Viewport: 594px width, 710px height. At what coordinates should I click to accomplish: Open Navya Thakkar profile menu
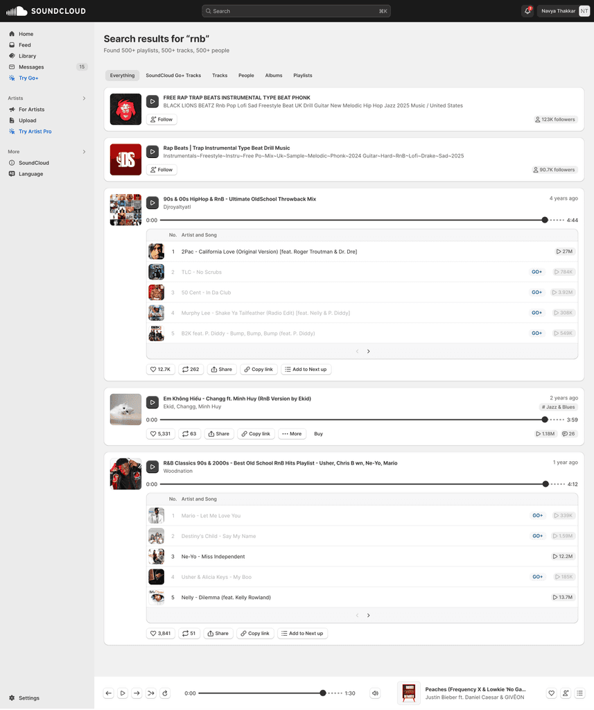pyautogui.click(x=564, y=11)
